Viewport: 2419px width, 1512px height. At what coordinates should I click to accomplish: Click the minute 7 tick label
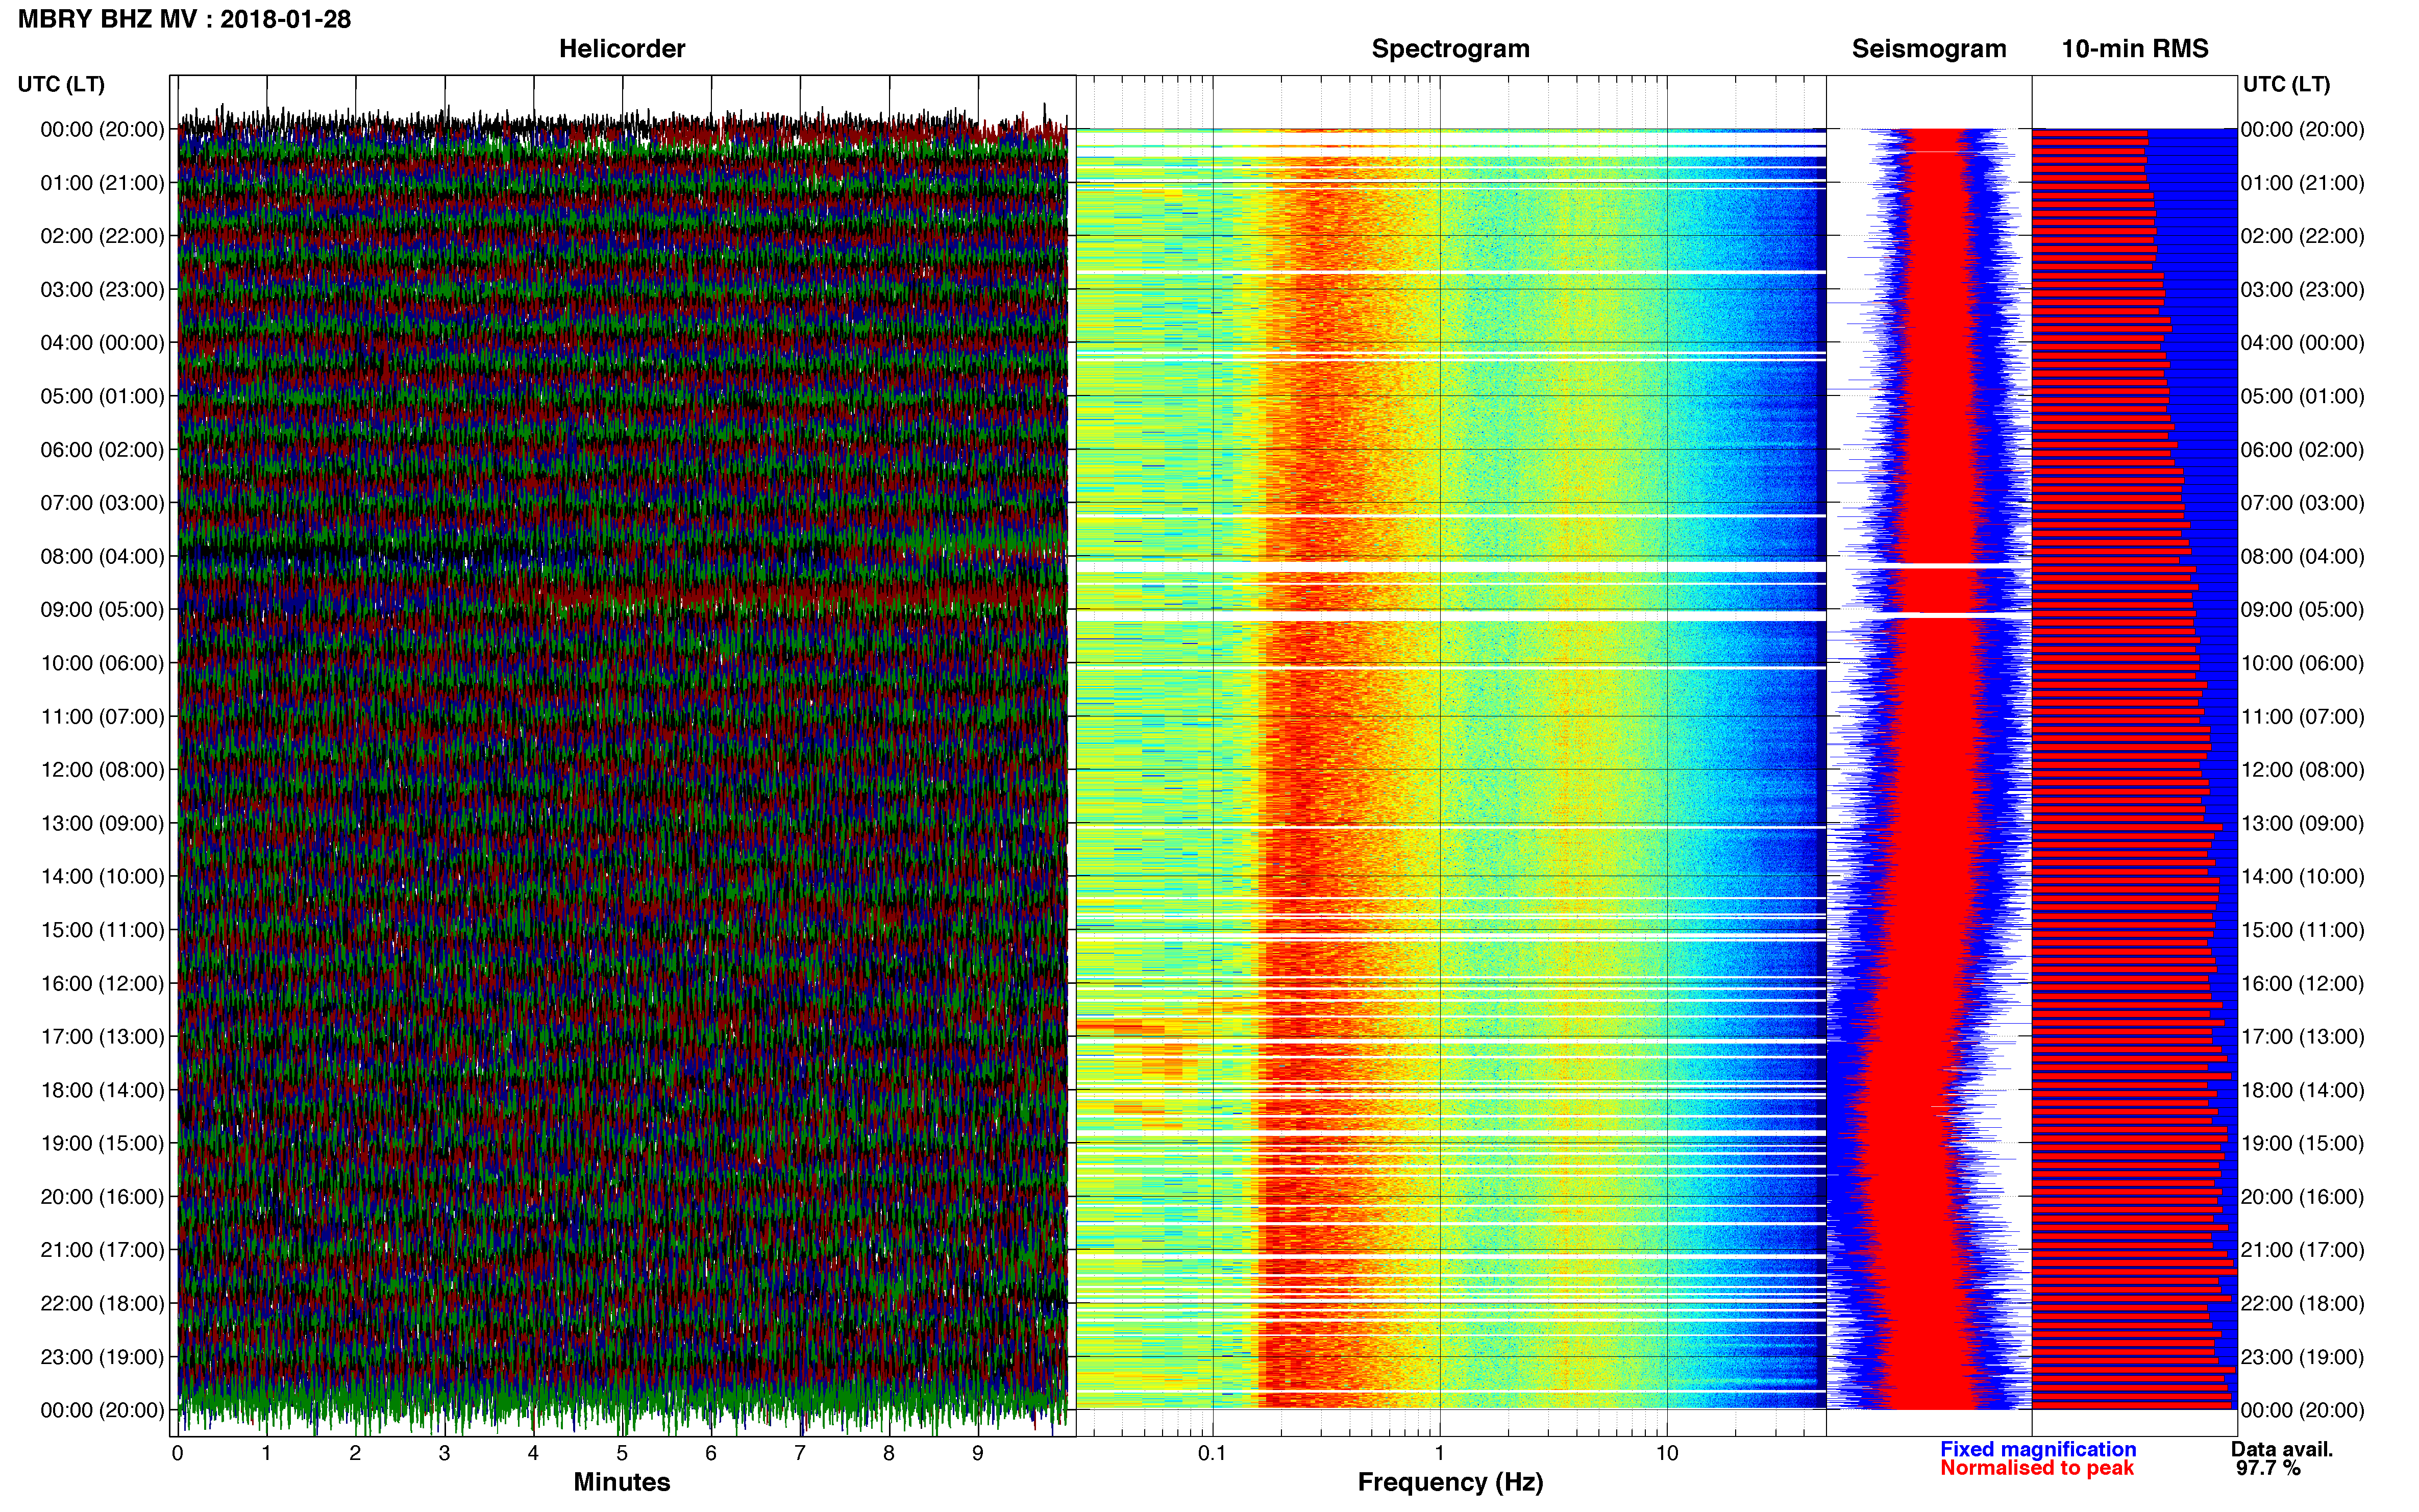coord(800,1453)
